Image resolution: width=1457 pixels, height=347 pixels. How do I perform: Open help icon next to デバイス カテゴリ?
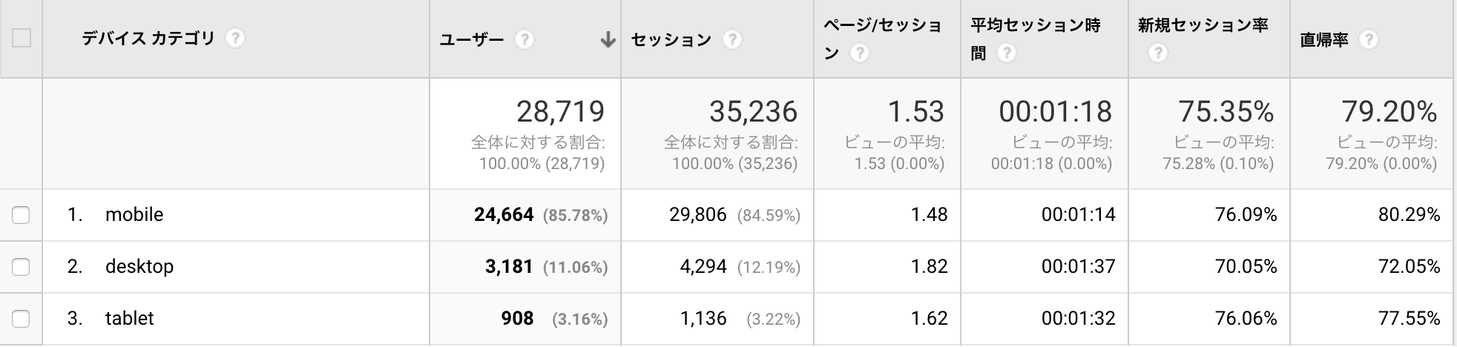[x=235, y=39]
